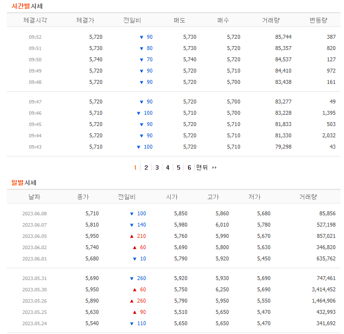Click change amount 1,395

pos(329,113)
